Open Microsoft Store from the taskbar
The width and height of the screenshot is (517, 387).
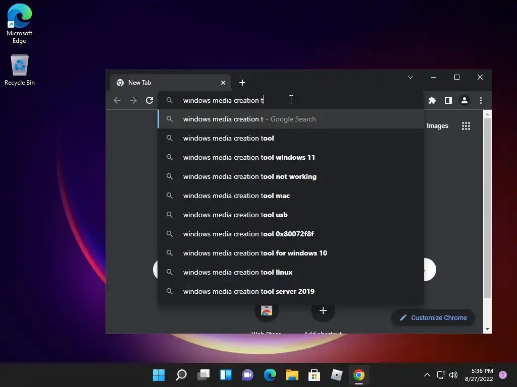314,375
